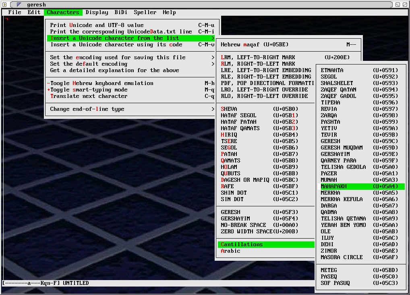Insert ZAQEF GADOL (U+0595)
This screenshot has width=410, height=295.
point(361,96)
